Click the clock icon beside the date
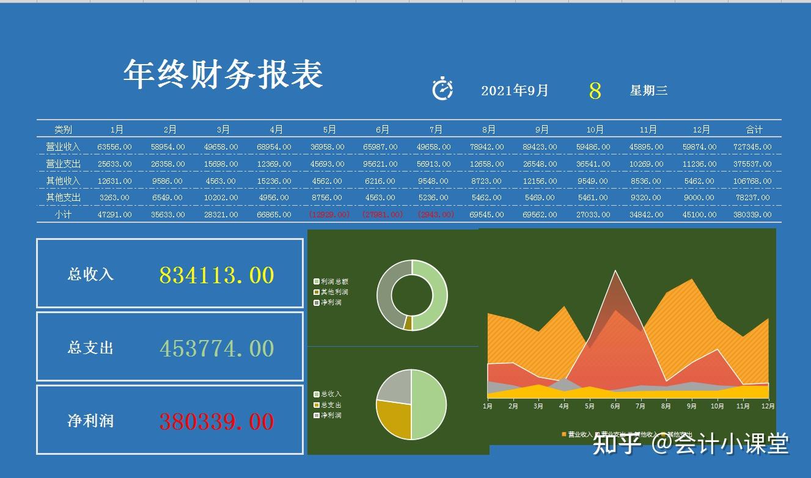Image resolution: width=811 pixels, height=478 pixels. coord(441,89)
